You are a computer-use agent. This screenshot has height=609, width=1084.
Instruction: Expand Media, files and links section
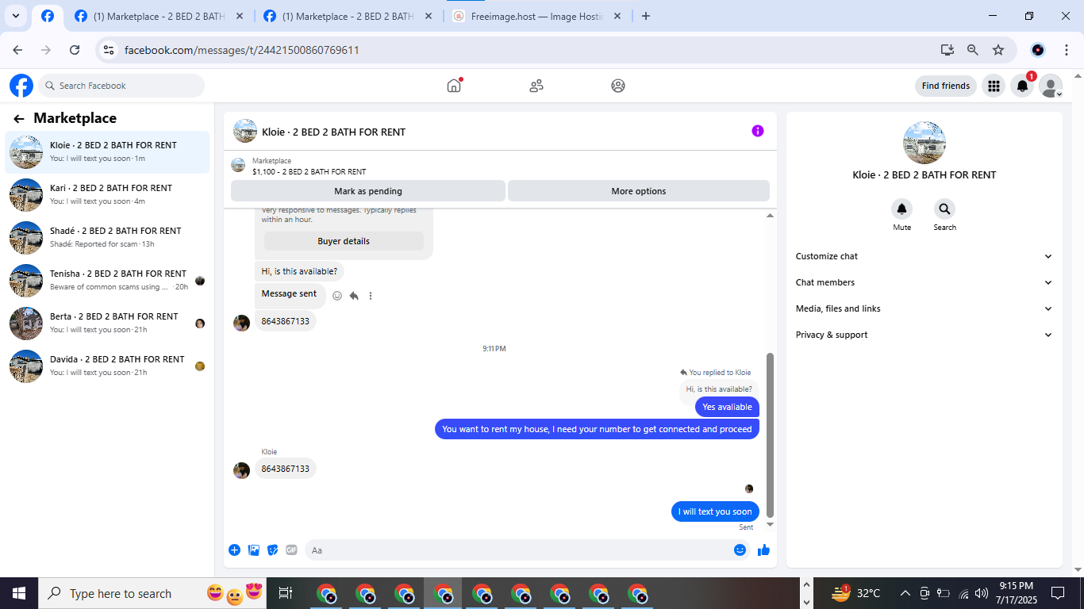[x=924, y=308]
